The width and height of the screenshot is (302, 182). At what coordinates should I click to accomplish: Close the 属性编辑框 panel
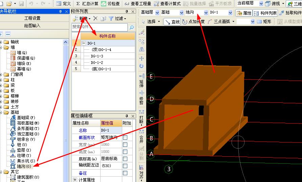133,116
